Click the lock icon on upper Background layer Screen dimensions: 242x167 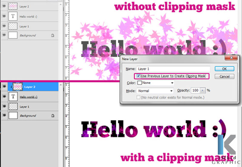point(53,35)
